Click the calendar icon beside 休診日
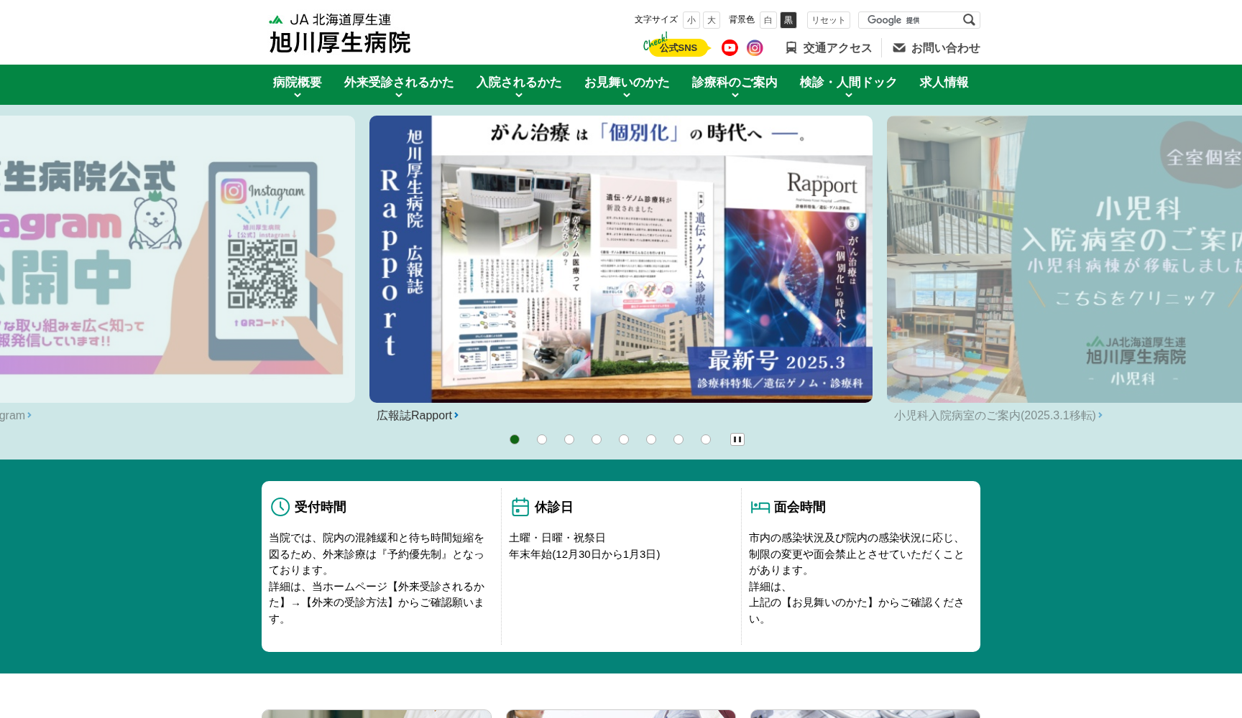Image resolution: width=1242 pixels, height=718 pixels. tap(520, 507)
